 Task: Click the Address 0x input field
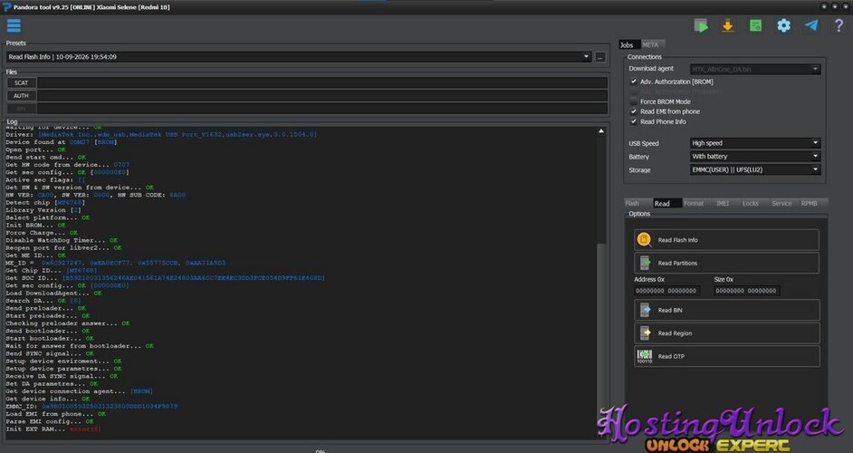coord(666,291)
